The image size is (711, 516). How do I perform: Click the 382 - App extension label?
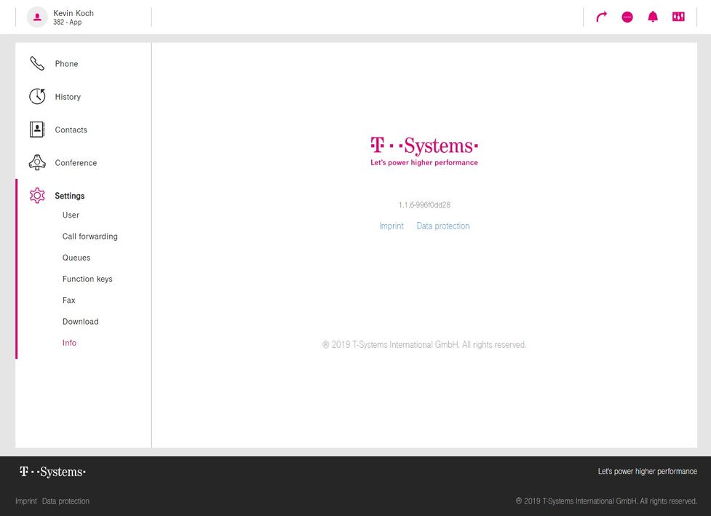67,22
